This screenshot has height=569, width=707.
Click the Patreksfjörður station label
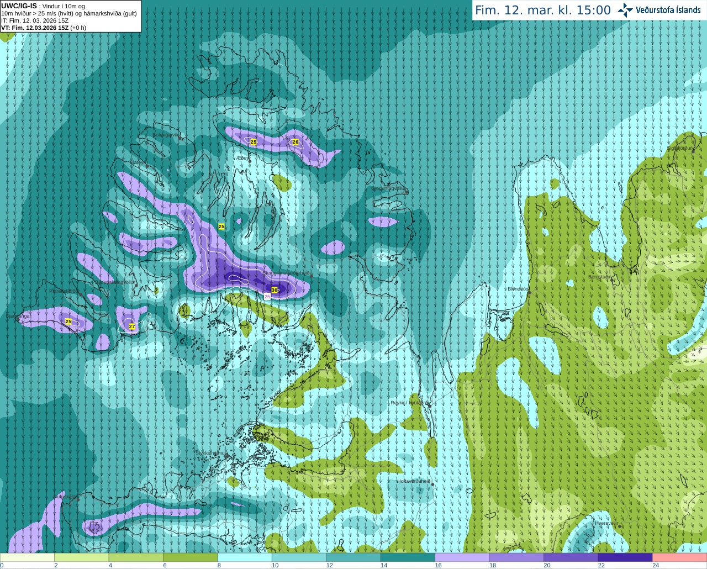(65, 291)
